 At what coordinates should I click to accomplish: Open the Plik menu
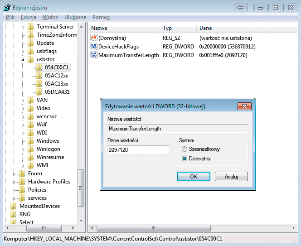pos(10,17)
